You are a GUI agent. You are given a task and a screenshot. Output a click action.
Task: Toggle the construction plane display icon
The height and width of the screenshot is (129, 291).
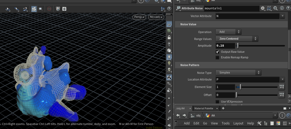(x=169, y=31)
